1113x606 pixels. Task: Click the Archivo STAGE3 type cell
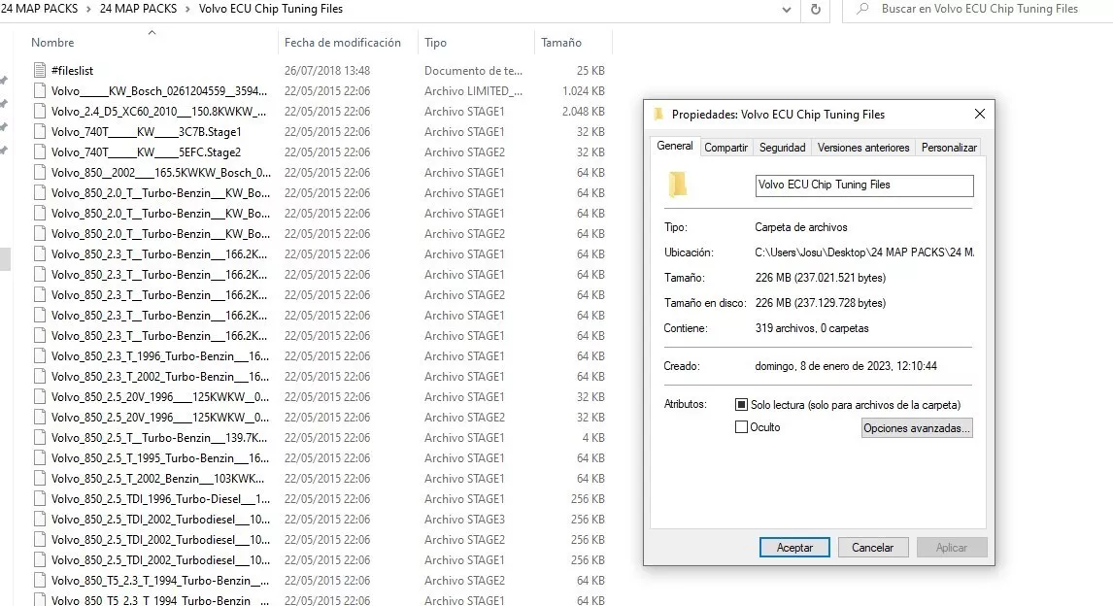coord(464,520)
